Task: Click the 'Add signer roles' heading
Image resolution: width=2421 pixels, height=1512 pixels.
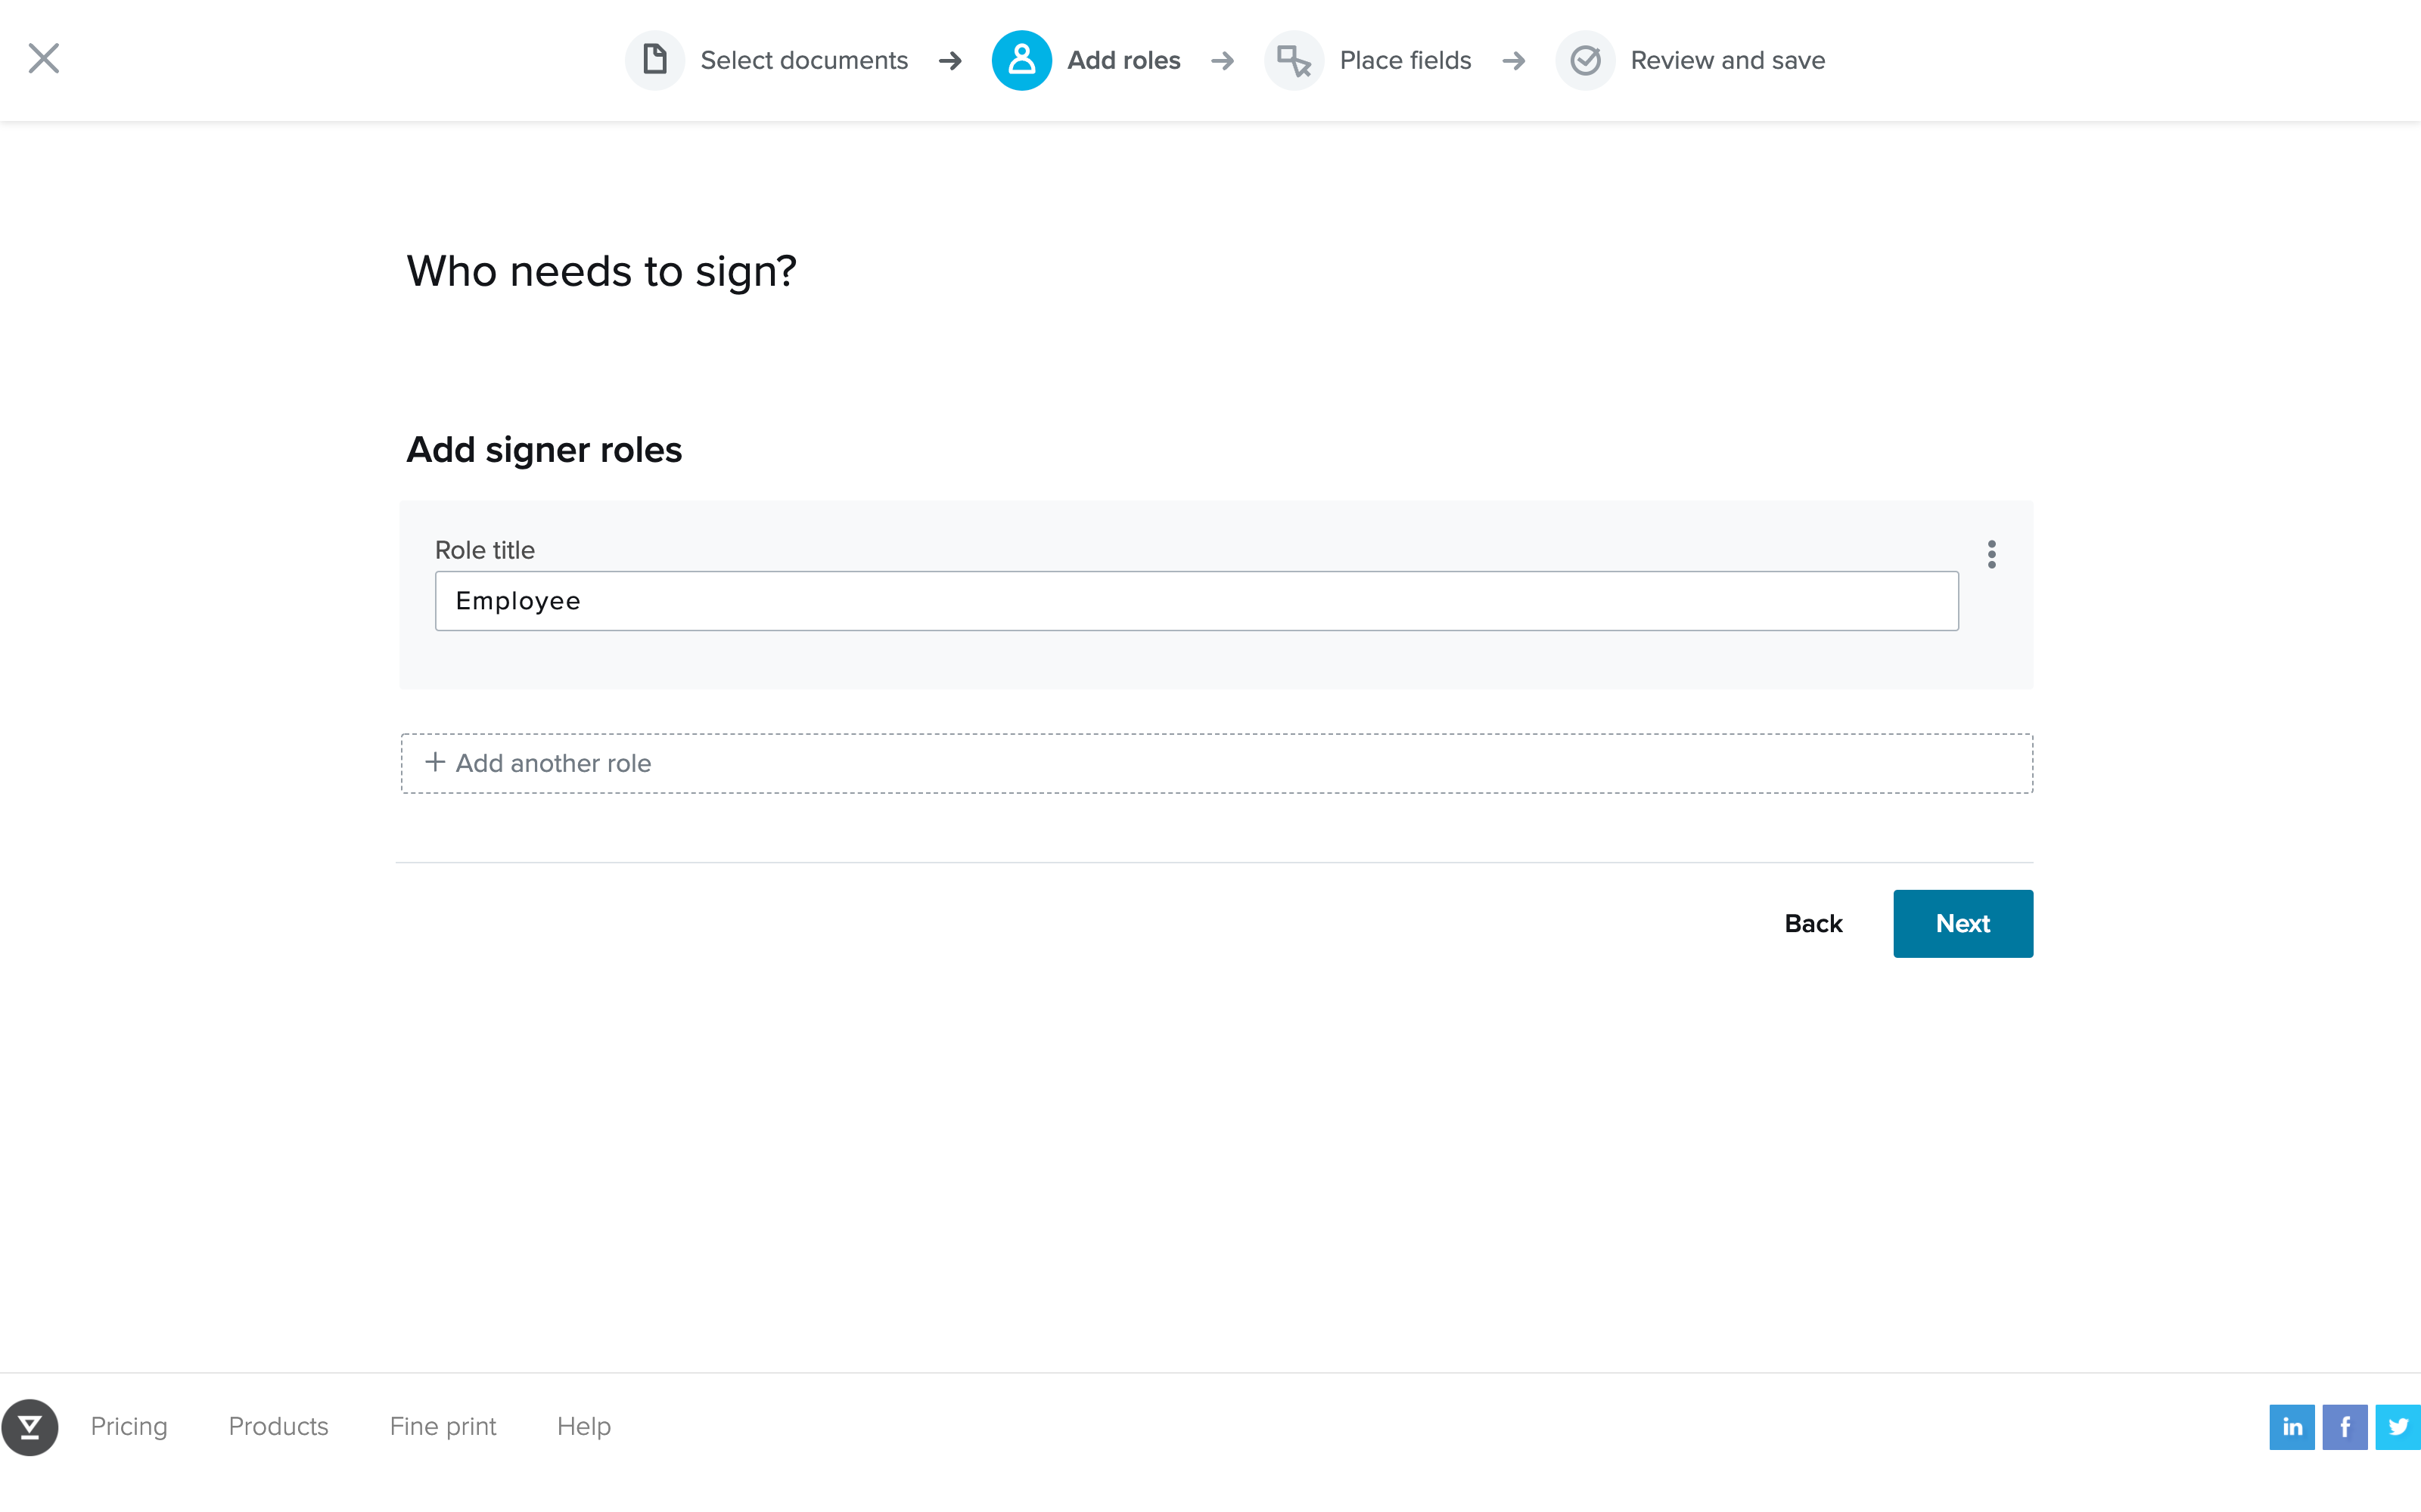Action: [544, 450]
